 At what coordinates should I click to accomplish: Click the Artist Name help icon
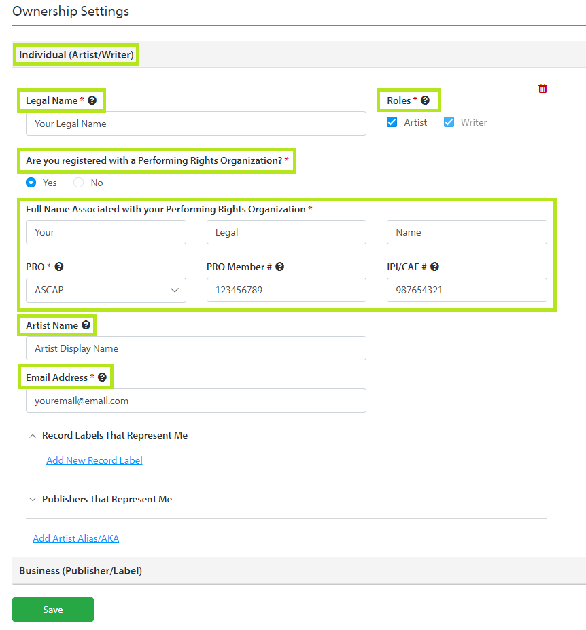[86, 325]
